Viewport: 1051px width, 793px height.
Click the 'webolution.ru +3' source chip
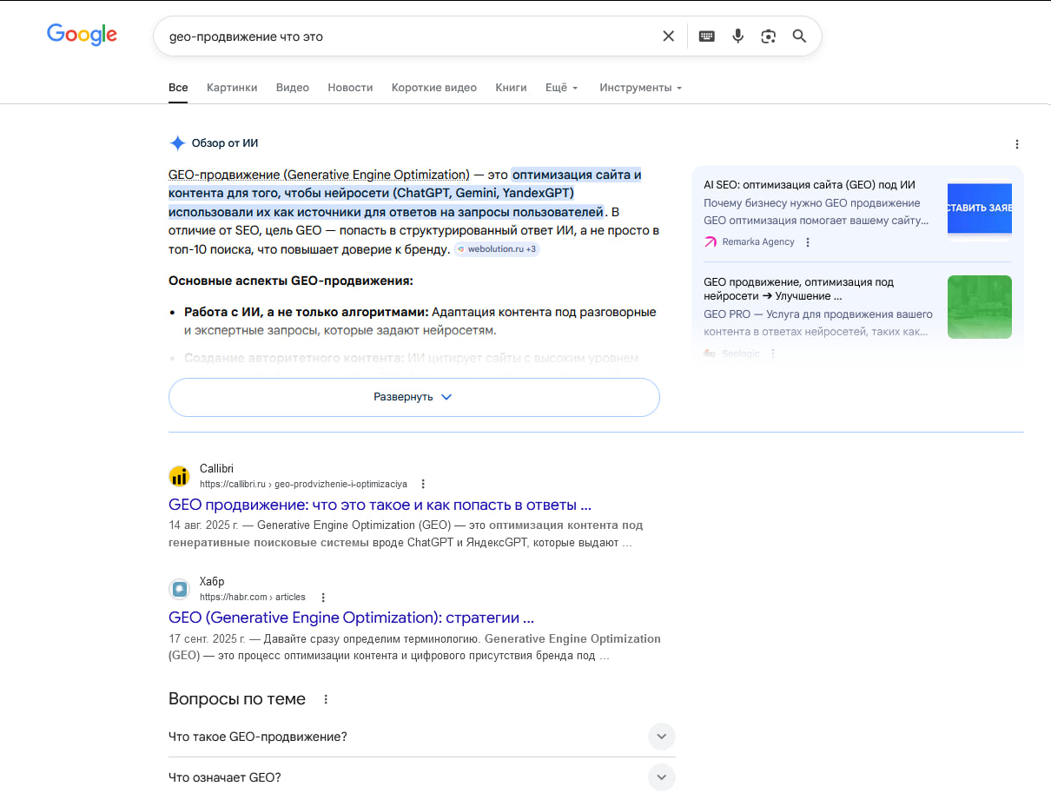click(496, 248)
